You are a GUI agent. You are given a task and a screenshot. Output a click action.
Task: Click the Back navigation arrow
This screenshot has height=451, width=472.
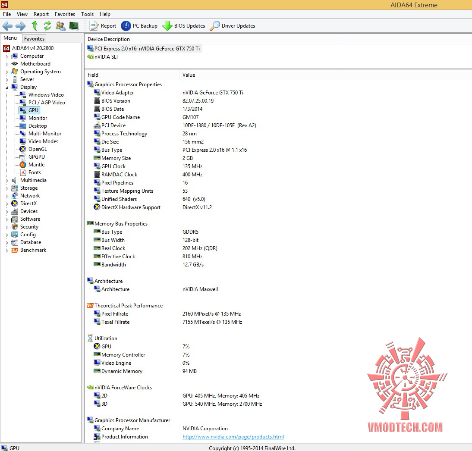click(7, 26)
